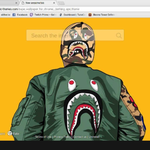Screen dimensions: 150x150
Task: Click the Chrome Rate icon
Action: pyautogui.click(x=10, y=133)
